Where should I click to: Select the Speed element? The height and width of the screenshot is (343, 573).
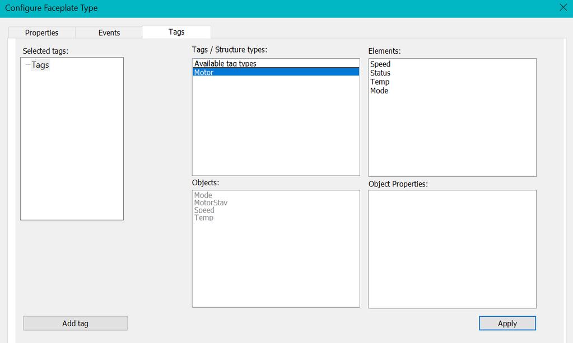tap(380, 64)
